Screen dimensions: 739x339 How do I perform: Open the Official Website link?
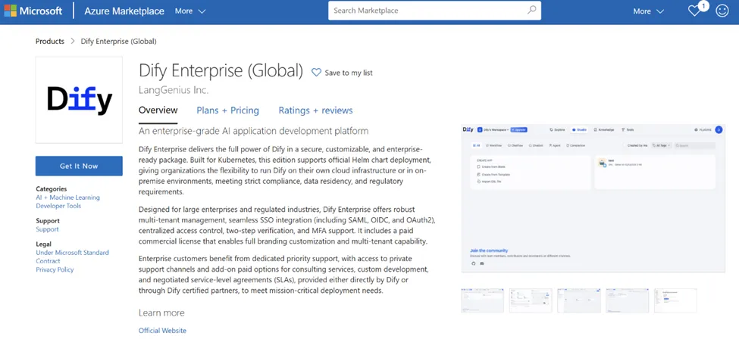coord(163,331)
